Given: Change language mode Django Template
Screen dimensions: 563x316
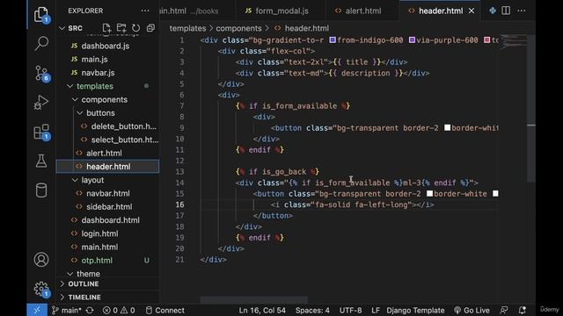Looking at the screenshot, I should click(x=415, y=310).
